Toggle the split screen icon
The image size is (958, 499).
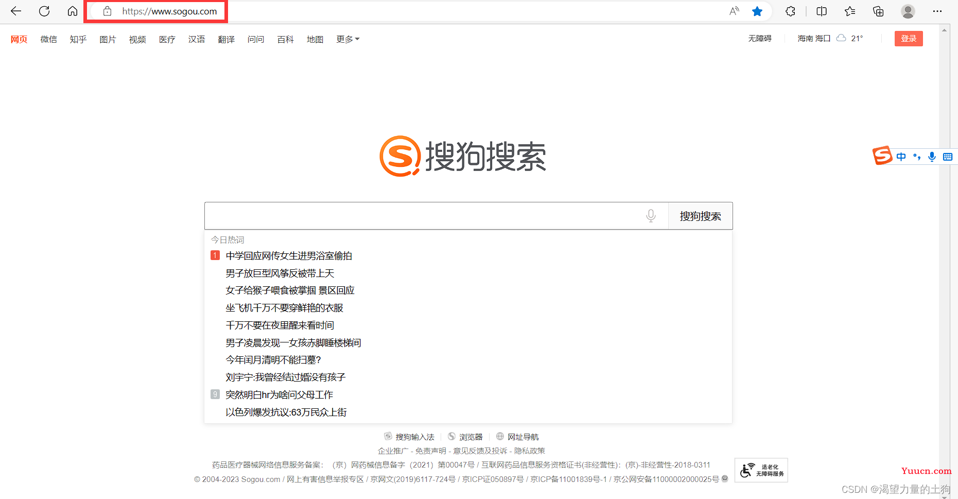pyautogui.click(x=822, y=11)
